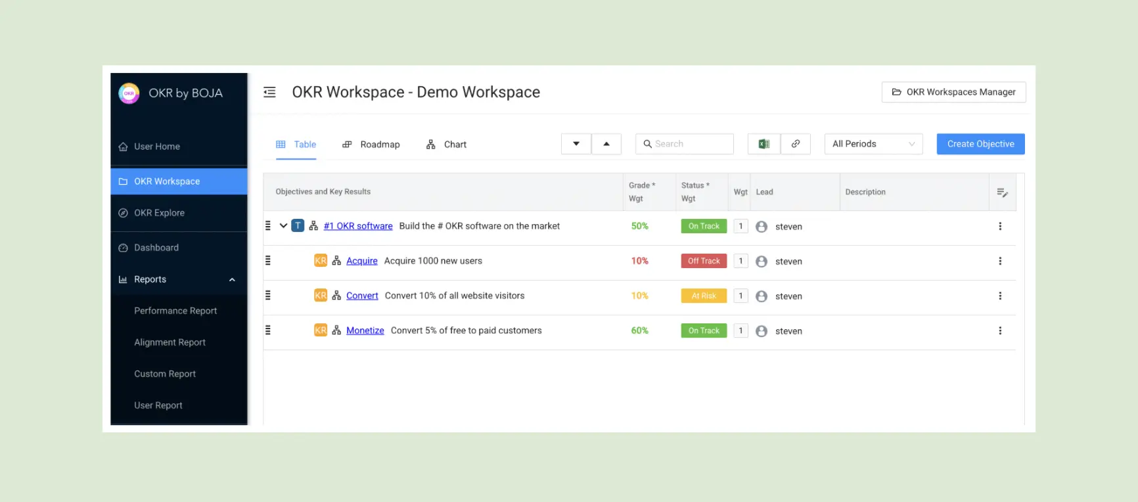Click the expand all down-arrow button

coord(576,144)
